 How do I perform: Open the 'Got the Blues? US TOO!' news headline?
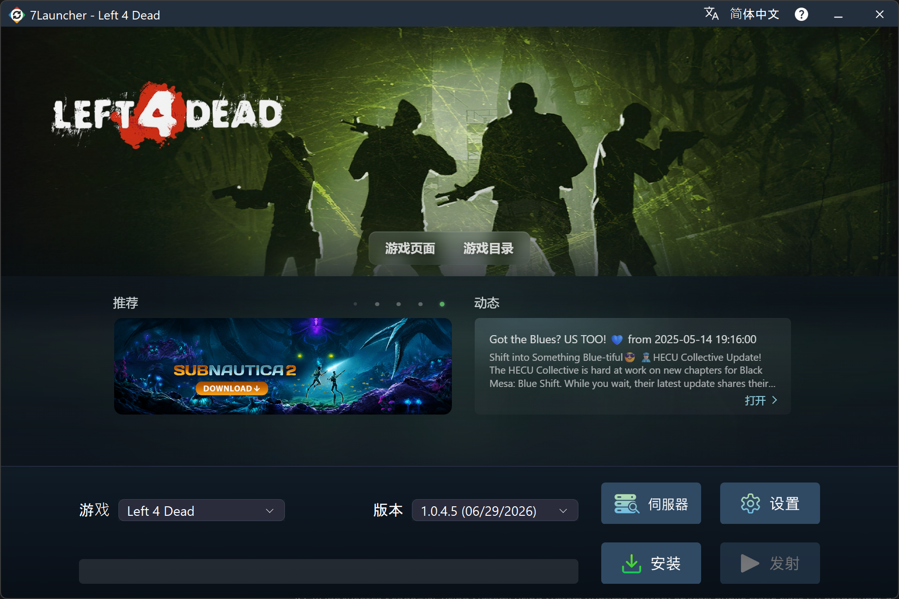[x=623, y=339]
